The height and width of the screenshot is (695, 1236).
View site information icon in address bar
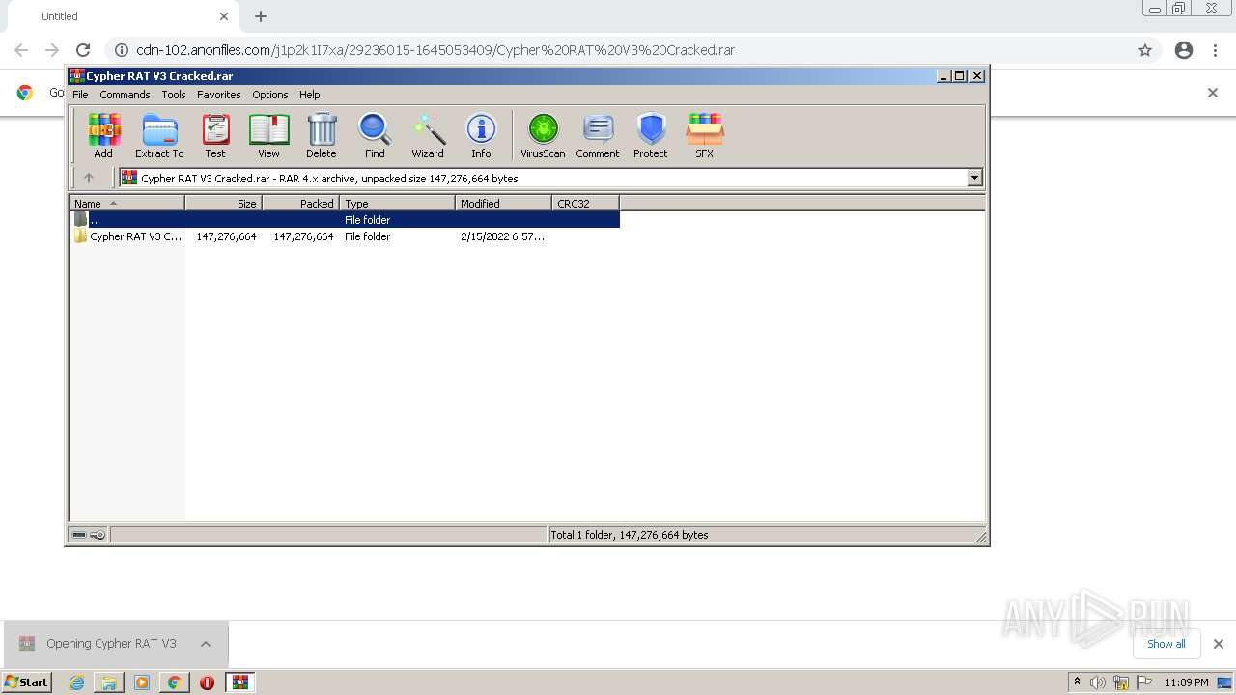(x=122, y=50)
